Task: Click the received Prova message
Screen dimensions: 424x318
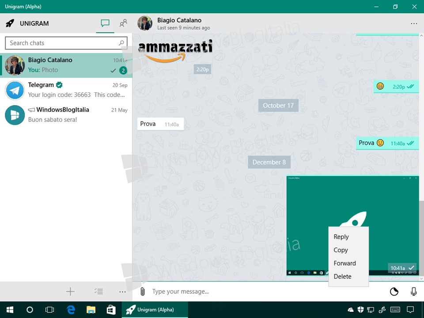Action: click(x=160, y=124)
